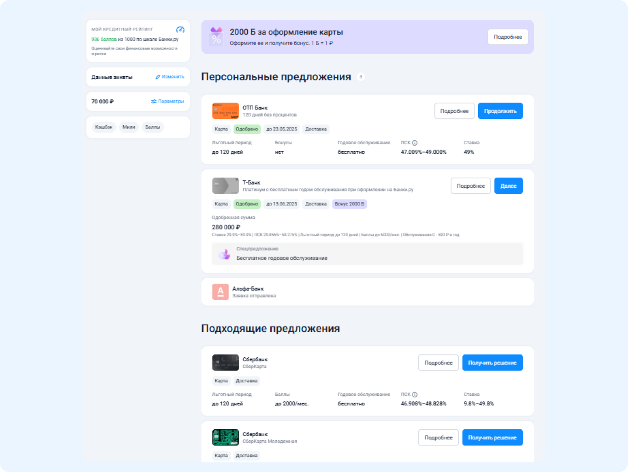Click the 47.009%–49.000% ПСК value

pos(423,152)
